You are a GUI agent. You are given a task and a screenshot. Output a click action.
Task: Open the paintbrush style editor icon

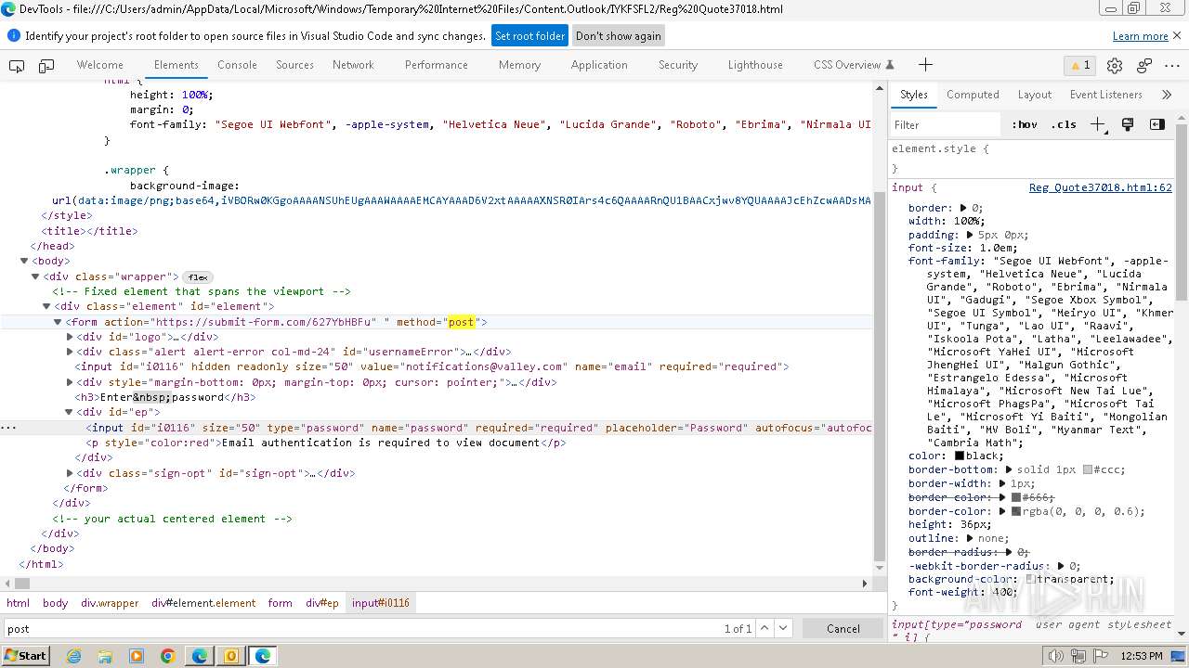[x=1128, y=124]
